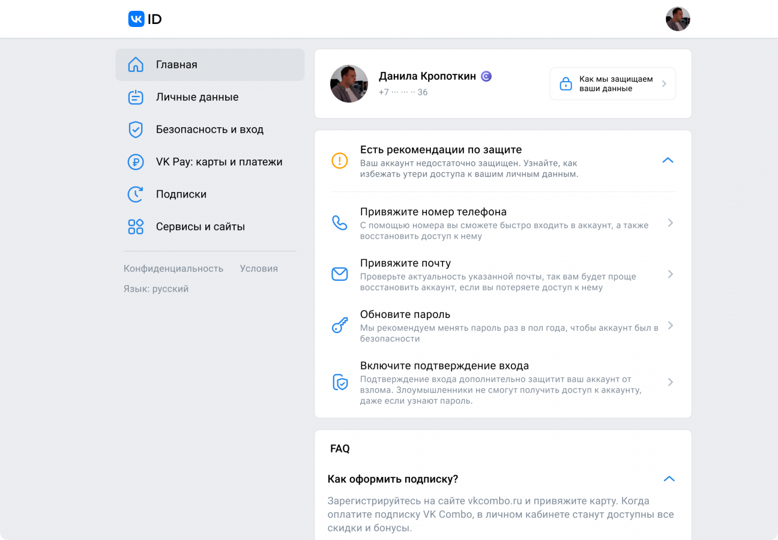This screenshot has height=540, width=778.
Task: Click the orange warning exclamation icon
Action: pyautogui.click(x=340, y=161)
